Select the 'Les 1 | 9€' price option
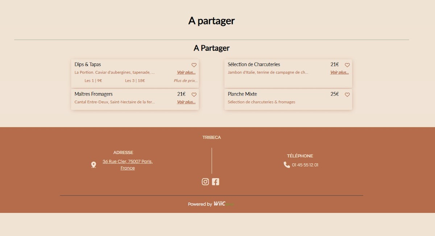This screenshot has height=236, width=435. 93,81
